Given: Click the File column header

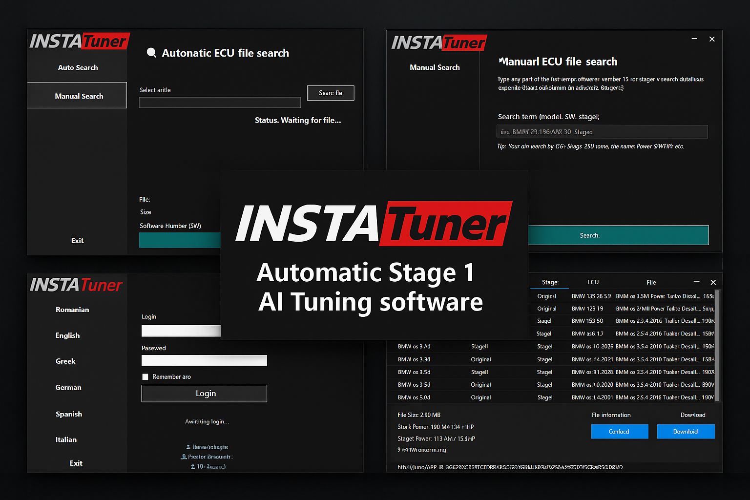Looking at the screenshot, I should [x=651, y=282].
